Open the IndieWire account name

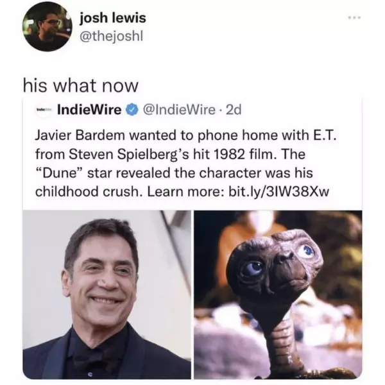click(x=89, y=110)
